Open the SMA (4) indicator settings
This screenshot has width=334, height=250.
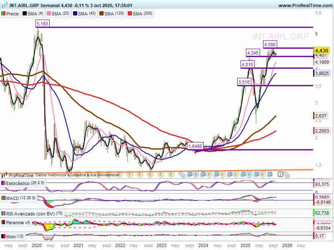35,14
